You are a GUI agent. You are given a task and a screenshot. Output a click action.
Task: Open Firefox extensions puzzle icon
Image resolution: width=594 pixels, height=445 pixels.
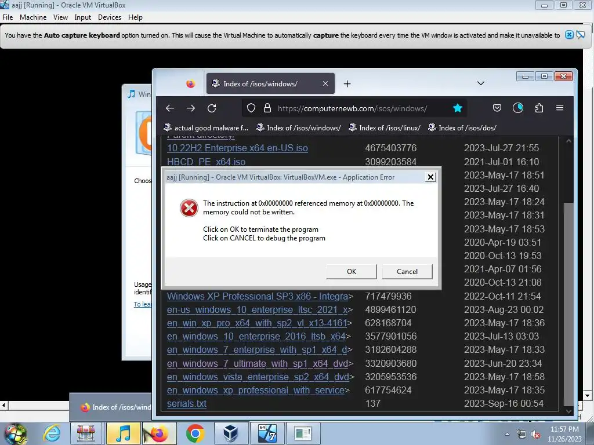coord(539,108)
